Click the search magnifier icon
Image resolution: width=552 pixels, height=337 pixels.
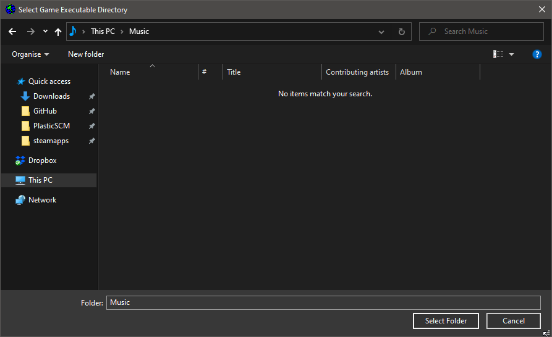(x=432, y=31)
